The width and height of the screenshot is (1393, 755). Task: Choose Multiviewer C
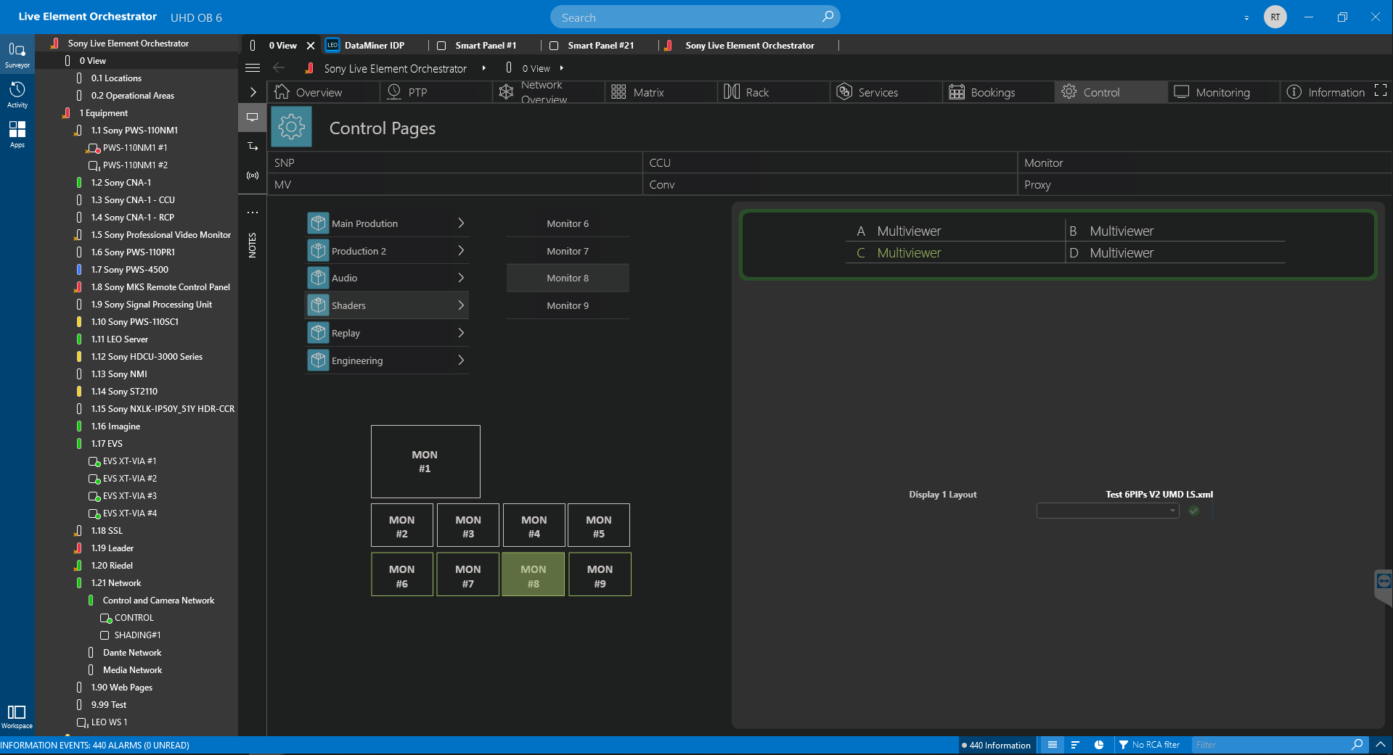point(955,252)
